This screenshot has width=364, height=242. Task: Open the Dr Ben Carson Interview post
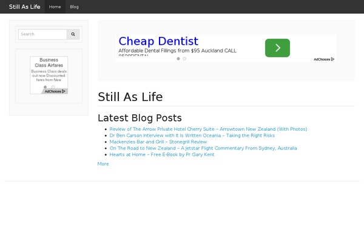192,136
